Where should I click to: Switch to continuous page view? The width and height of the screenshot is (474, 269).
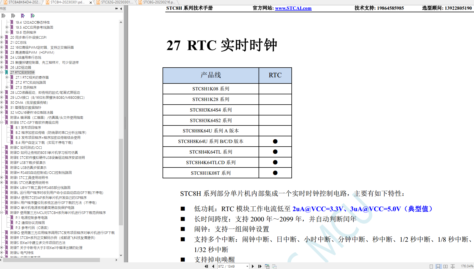(438, 266)
